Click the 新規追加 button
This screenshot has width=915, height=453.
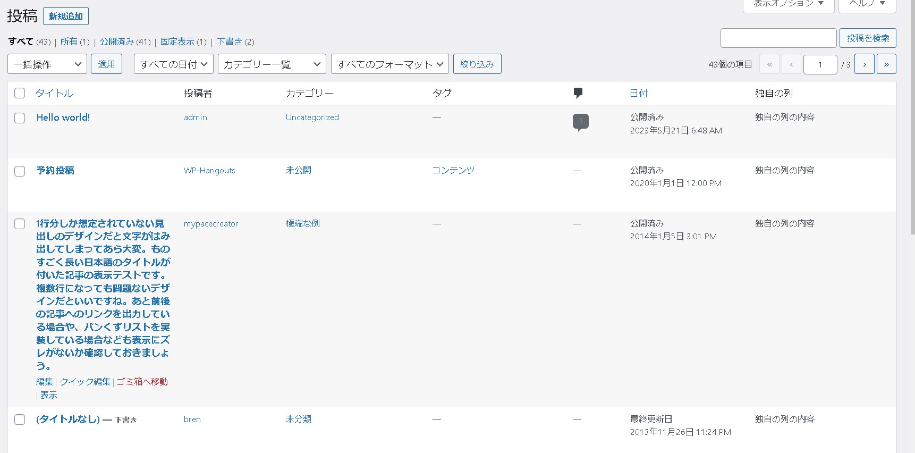tap(66, 16)
